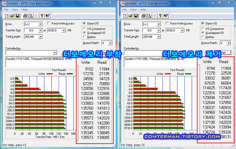This screenshot has height=149, width=236.
Task: Open 8192.0 transfer size dropdown in left window
Action: [64, 31]
